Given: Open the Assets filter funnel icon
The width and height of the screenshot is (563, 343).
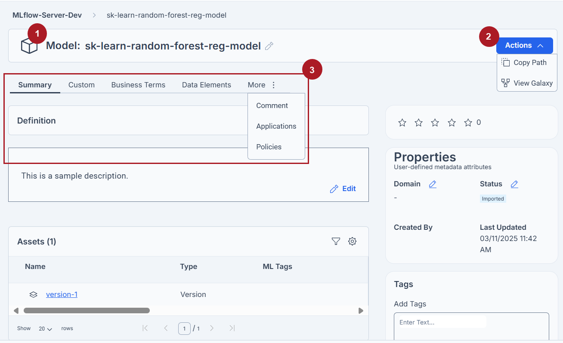Looking at the screenshot, I should pyautogui.click(x=336, y=241).
